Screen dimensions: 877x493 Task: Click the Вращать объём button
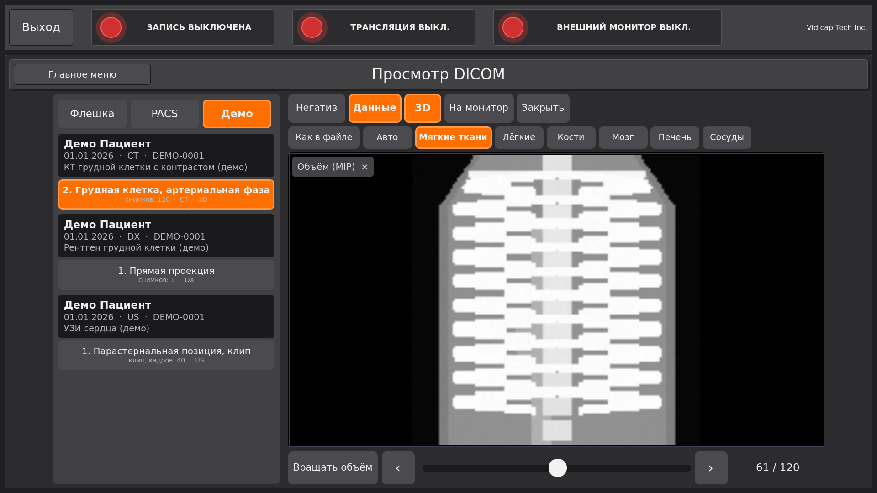coord(333,468)
